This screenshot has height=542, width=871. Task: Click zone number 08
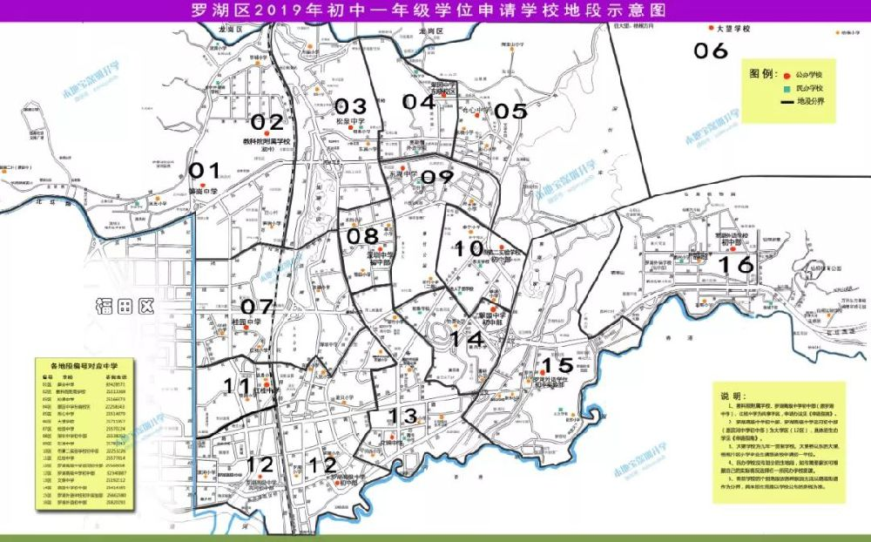coord(362,236)
